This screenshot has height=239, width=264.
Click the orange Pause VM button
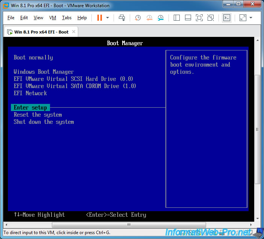(x=100, y=18)
